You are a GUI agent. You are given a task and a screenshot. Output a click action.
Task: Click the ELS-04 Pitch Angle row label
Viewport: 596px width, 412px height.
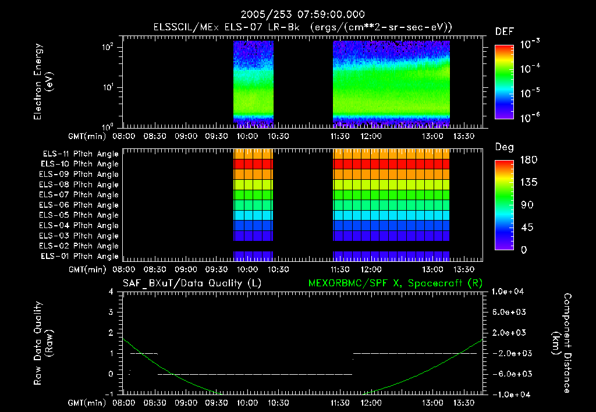pyautogui.click(x=79, y=225)
